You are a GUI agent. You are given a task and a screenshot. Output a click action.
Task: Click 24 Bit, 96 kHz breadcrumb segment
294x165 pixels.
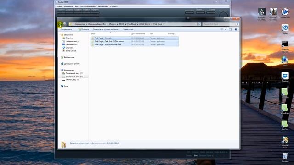point(144,24)
